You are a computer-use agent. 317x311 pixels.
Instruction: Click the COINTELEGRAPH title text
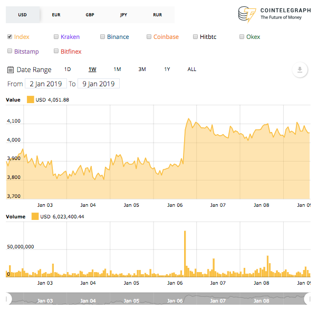(285, 11)
